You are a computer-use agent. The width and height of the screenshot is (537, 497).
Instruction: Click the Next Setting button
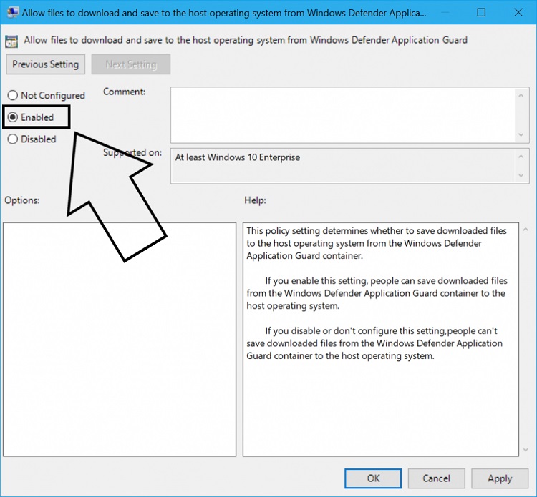click(x=130, y=64)
